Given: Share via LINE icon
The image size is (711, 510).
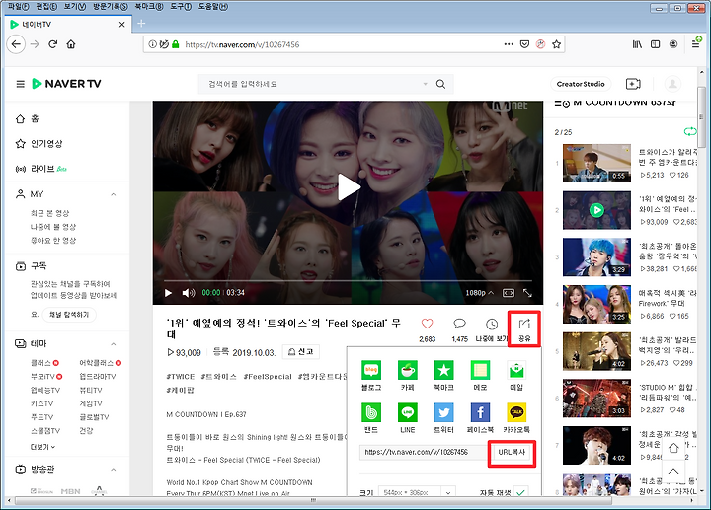Looking at the screenshot, I should pyautogui.click(x=408, y=412).
